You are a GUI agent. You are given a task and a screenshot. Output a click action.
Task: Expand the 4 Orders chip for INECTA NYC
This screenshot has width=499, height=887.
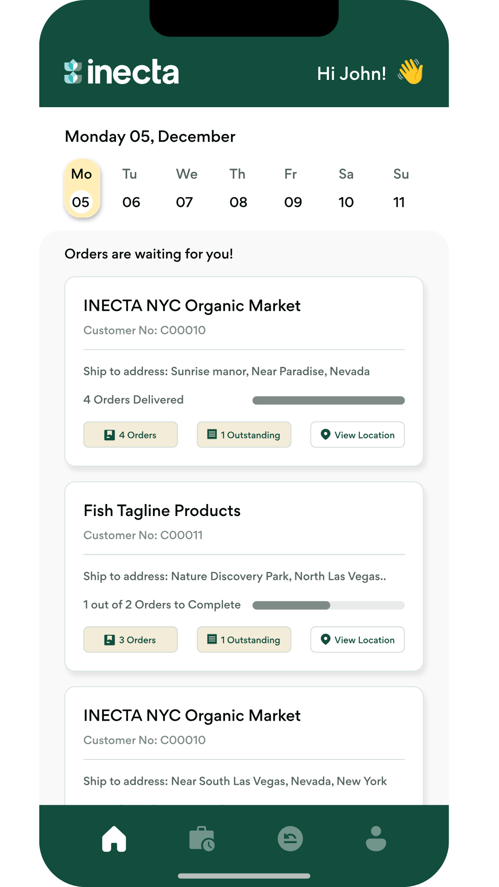(x=130, y=434)
